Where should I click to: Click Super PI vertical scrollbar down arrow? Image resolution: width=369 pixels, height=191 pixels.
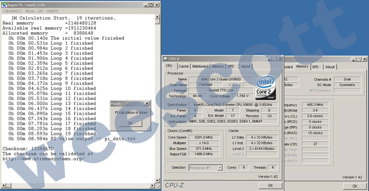click(157, 180)
